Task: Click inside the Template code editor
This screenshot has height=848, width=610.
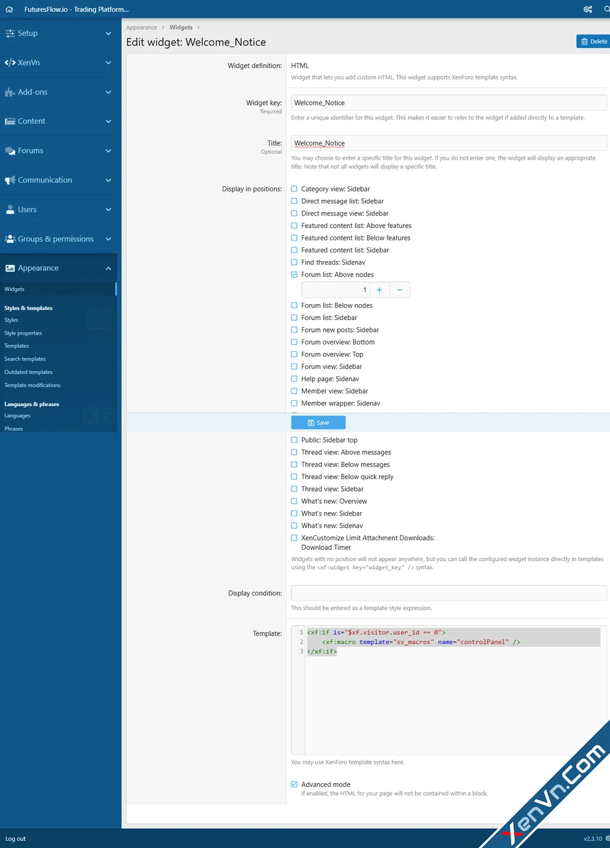Action: tap(449, 690)
